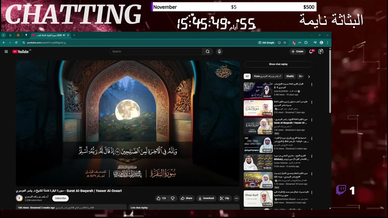Open options menu for 9.1K views video

point(312,138)
